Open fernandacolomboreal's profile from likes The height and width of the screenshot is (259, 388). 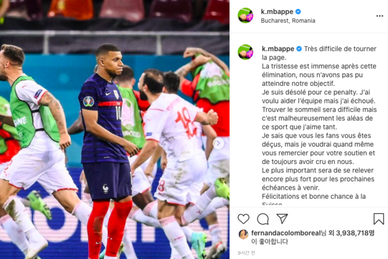[286, 233]
